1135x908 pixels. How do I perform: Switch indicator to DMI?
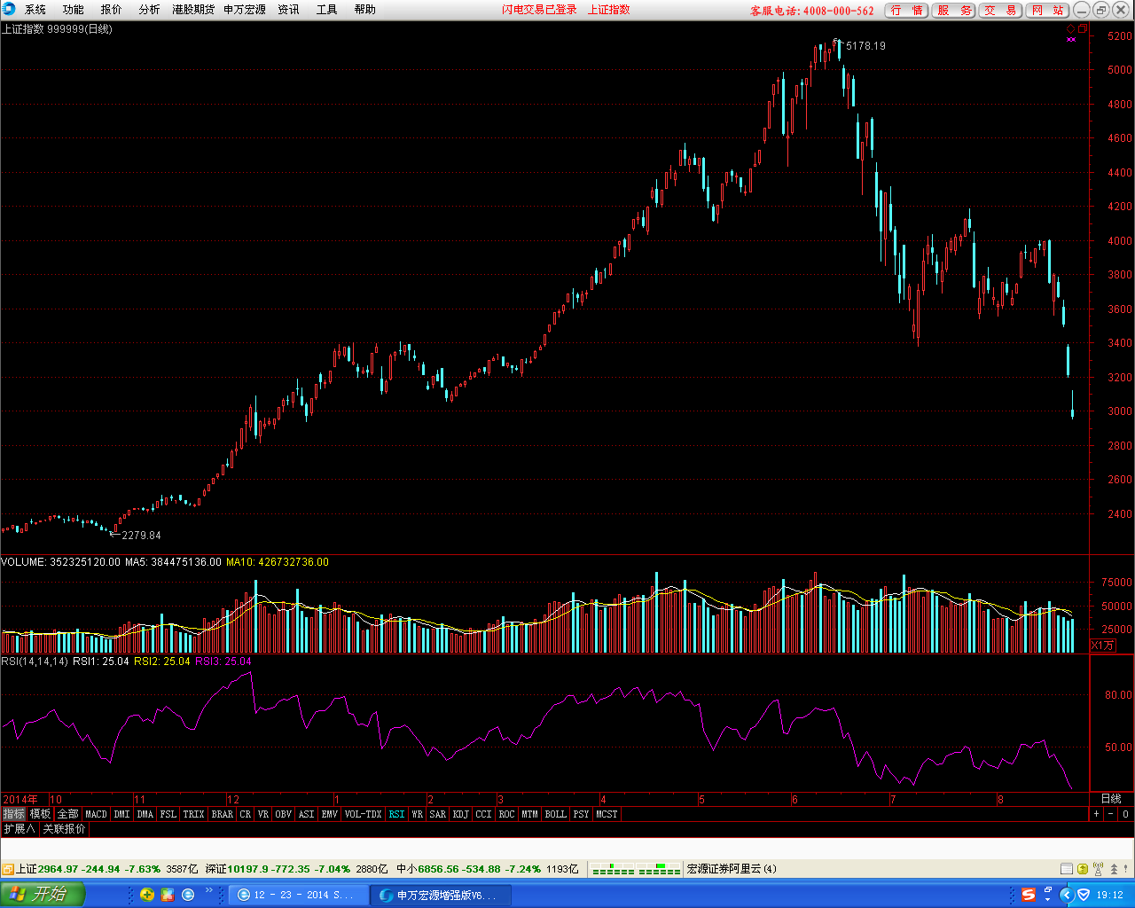coord(121,814)
